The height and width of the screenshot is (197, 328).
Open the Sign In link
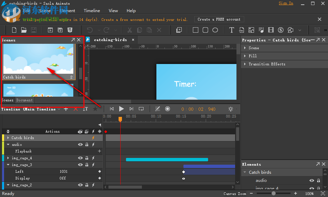[x=286, y=3]
